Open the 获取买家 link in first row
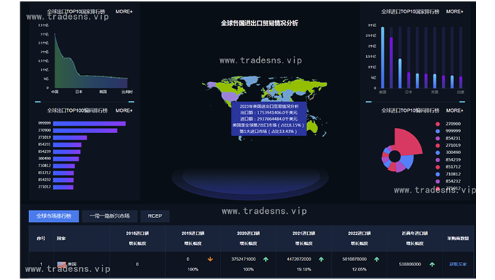 458,264
